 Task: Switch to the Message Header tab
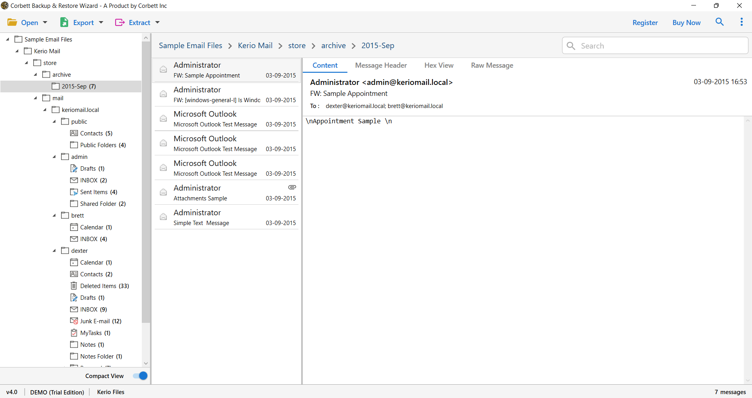381,65
